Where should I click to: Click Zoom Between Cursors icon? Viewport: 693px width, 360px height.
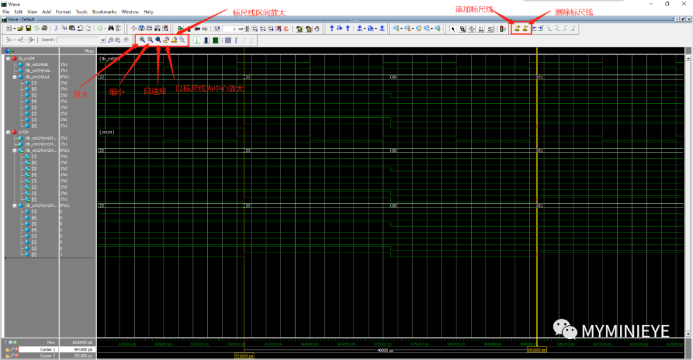pos(174,40)
